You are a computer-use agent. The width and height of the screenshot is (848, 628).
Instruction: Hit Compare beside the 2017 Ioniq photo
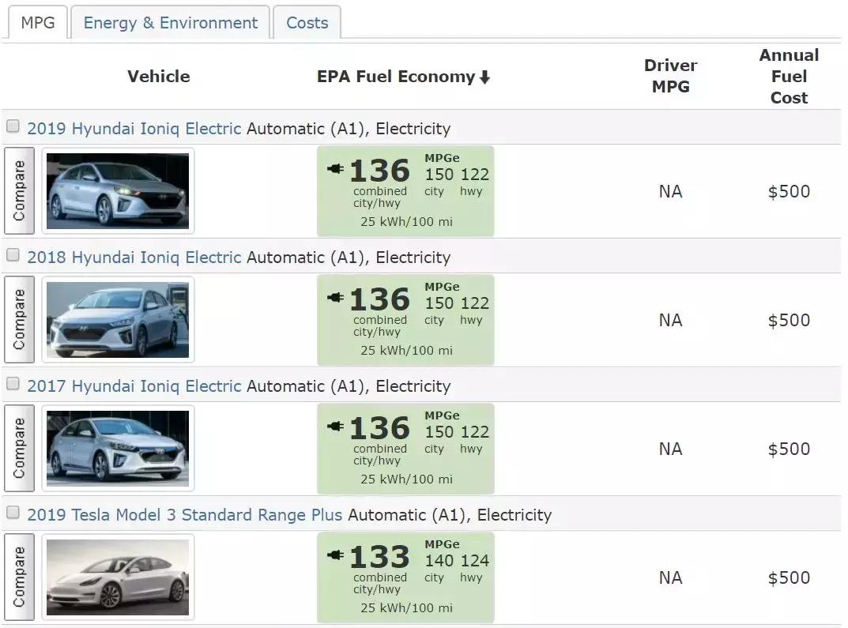19,449
